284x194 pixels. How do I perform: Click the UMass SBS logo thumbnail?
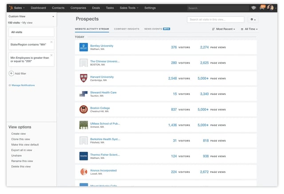[83, 125]
